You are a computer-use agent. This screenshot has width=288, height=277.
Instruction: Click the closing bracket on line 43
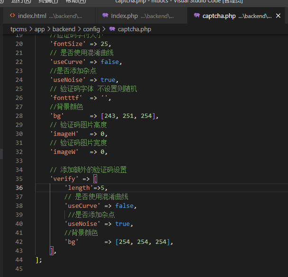pyautogui.click(x=52, y=251)
